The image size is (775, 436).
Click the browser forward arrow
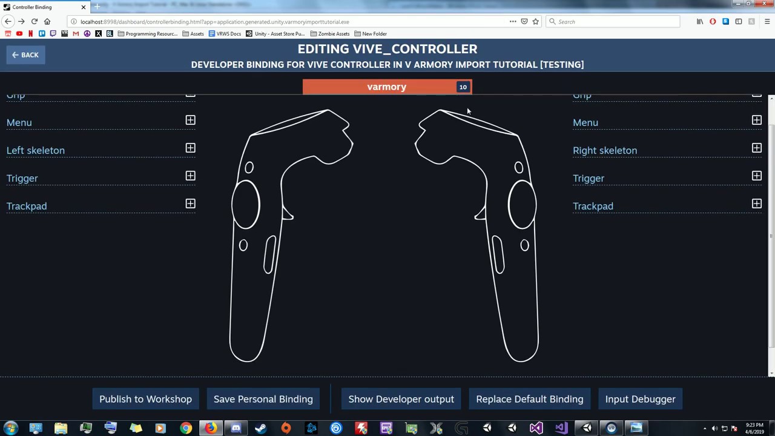[x=21, y=22]
